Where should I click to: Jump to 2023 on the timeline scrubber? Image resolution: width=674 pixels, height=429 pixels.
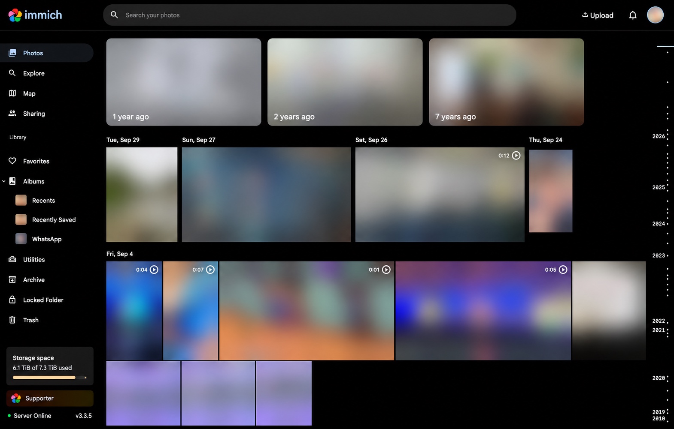[x=659, y=255]
